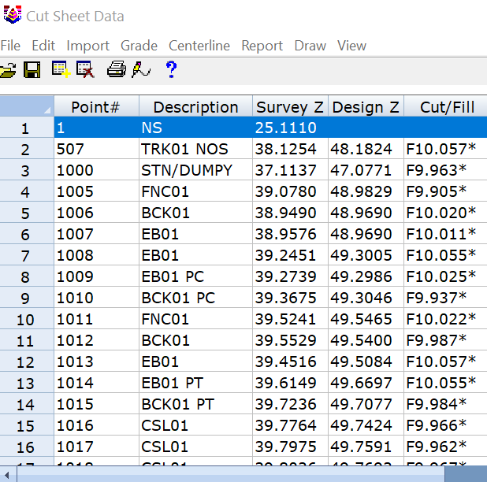Select row header 5
The image size is (487, 482).
coord(27,213)
